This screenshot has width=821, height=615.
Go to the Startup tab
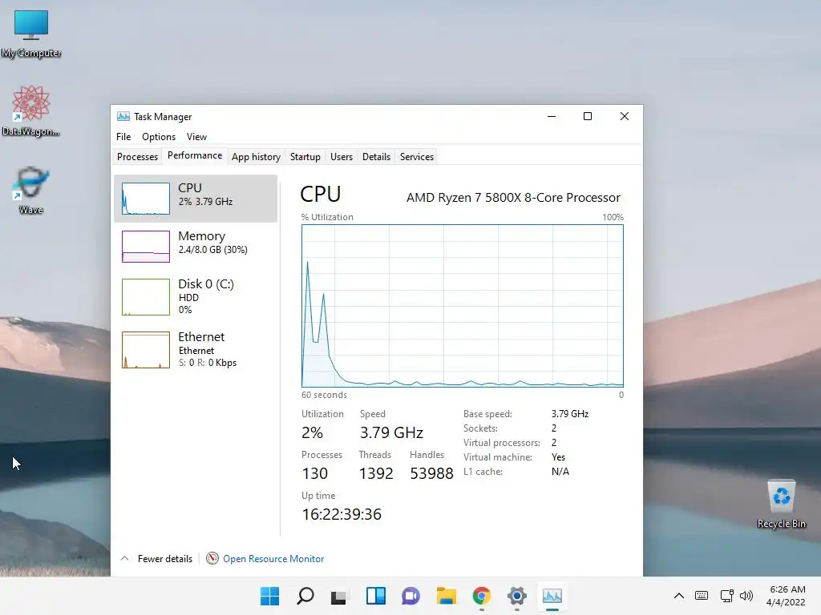click(x=305, y=157)
